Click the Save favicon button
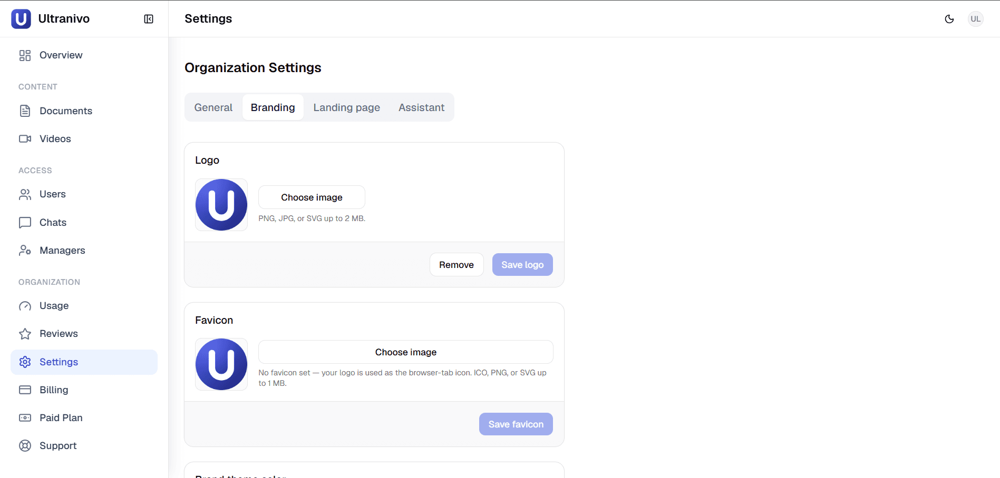Image resolution: width=1000 pixels, height=478 pixels. click(x=516, y=424)
